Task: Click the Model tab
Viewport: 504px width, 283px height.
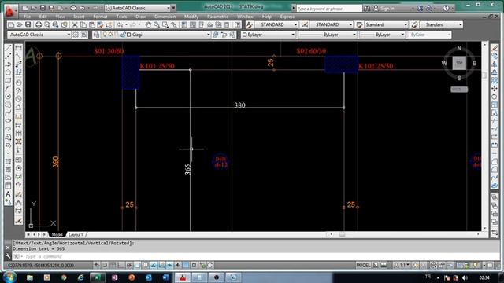Action: 57,235
